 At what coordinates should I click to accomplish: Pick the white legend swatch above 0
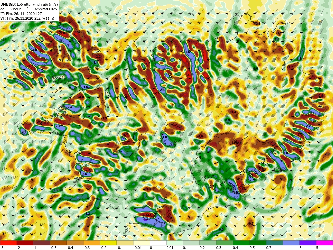(158, 243)
